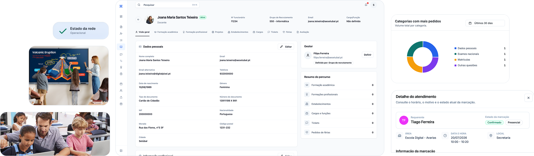The height and width of the screenshot is (156, 534).
Task: Open the clipboard icon in sidebar
Action: click(x=121, y=74)
